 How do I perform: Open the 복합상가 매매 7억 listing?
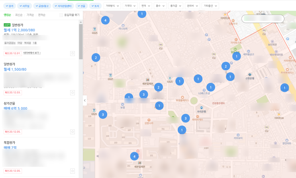pos(10,147)
